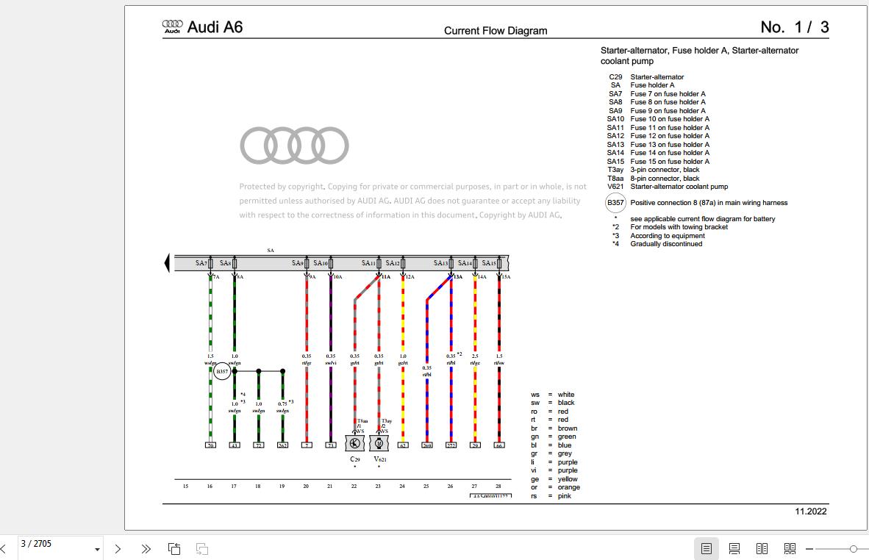Click the Audi rings logo in the page header

pyautogui.click(x=172, y=26)
